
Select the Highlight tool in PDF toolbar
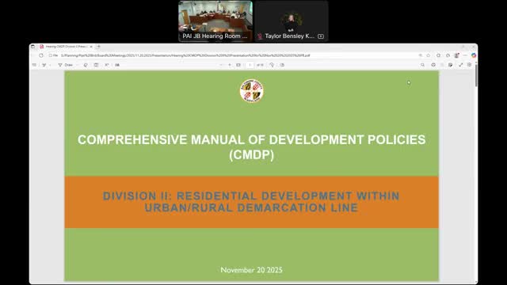44,65
